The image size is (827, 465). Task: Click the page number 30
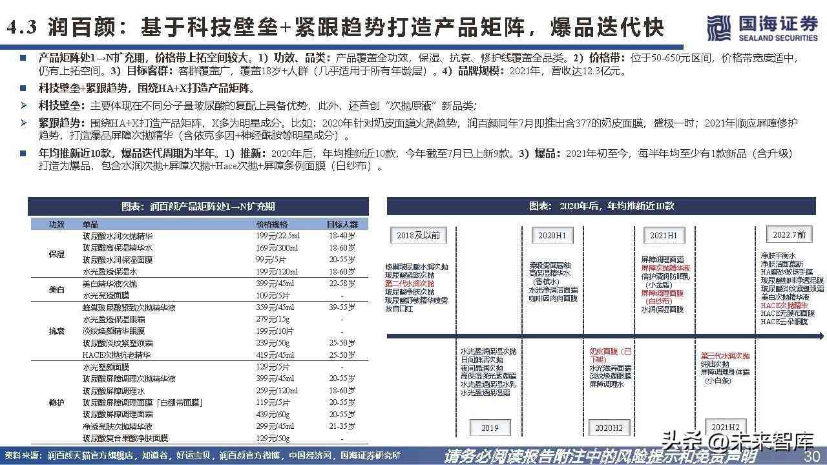tap(811, 457)
